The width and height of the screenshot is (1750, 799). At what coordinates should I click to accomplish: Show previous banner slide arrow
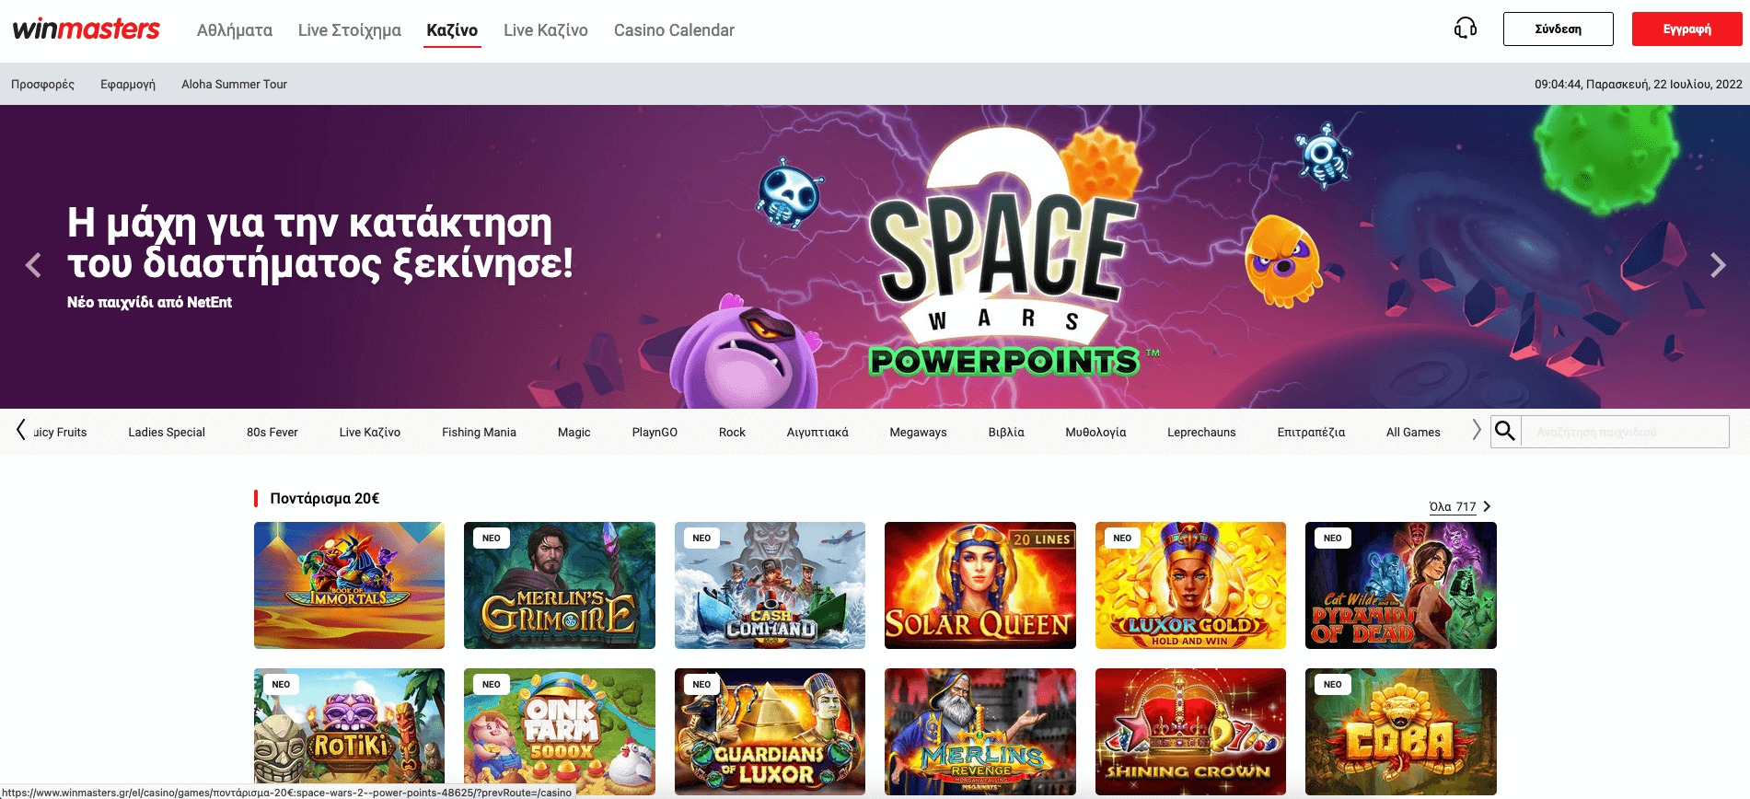pyautogui.click(x=33, y=265)
